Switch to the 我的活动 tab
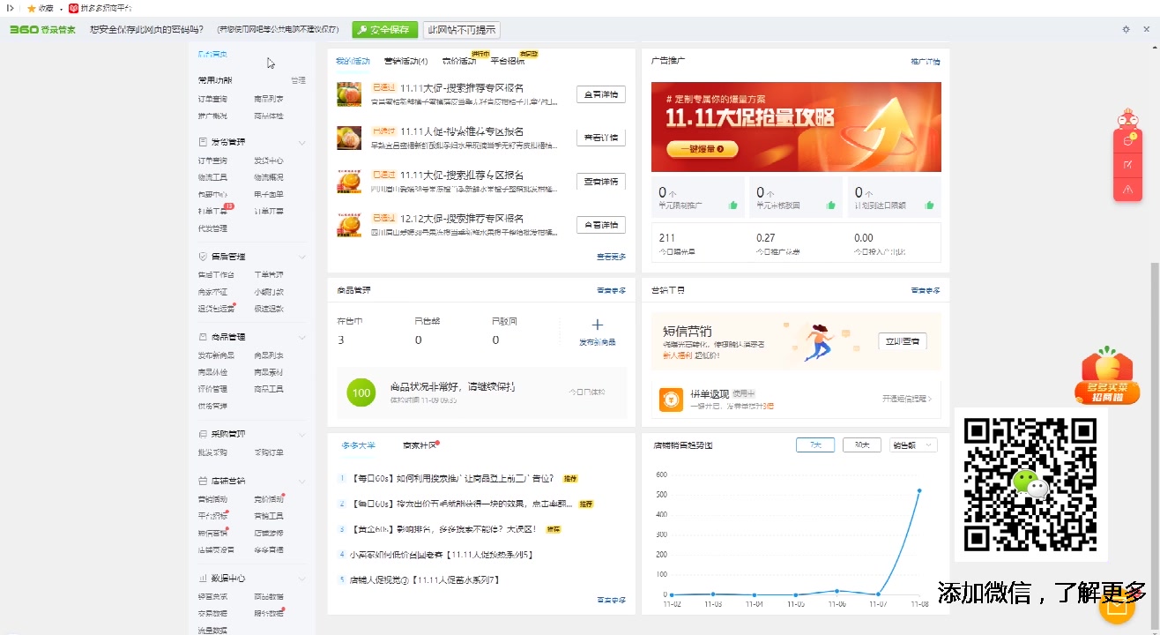 point(353,61)
